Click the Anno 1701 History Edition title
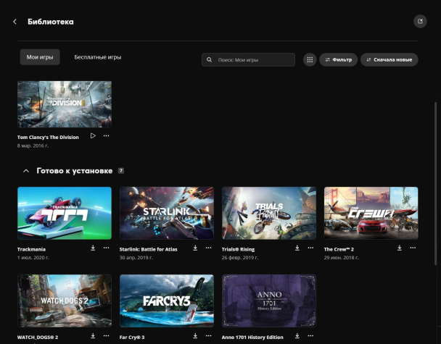This screenshot has height=344, width=441. pyautogui.click(x=252, y=337)
